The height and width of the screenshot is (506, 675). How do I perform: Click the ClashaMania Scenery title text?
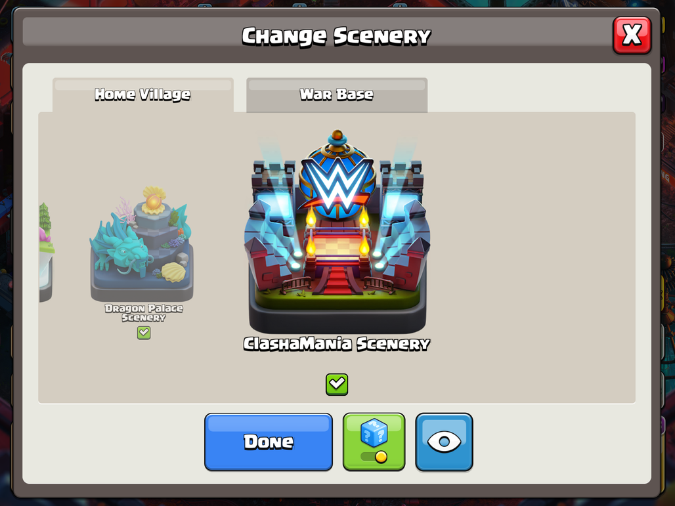pyautogui.click(x=337, y=344)
